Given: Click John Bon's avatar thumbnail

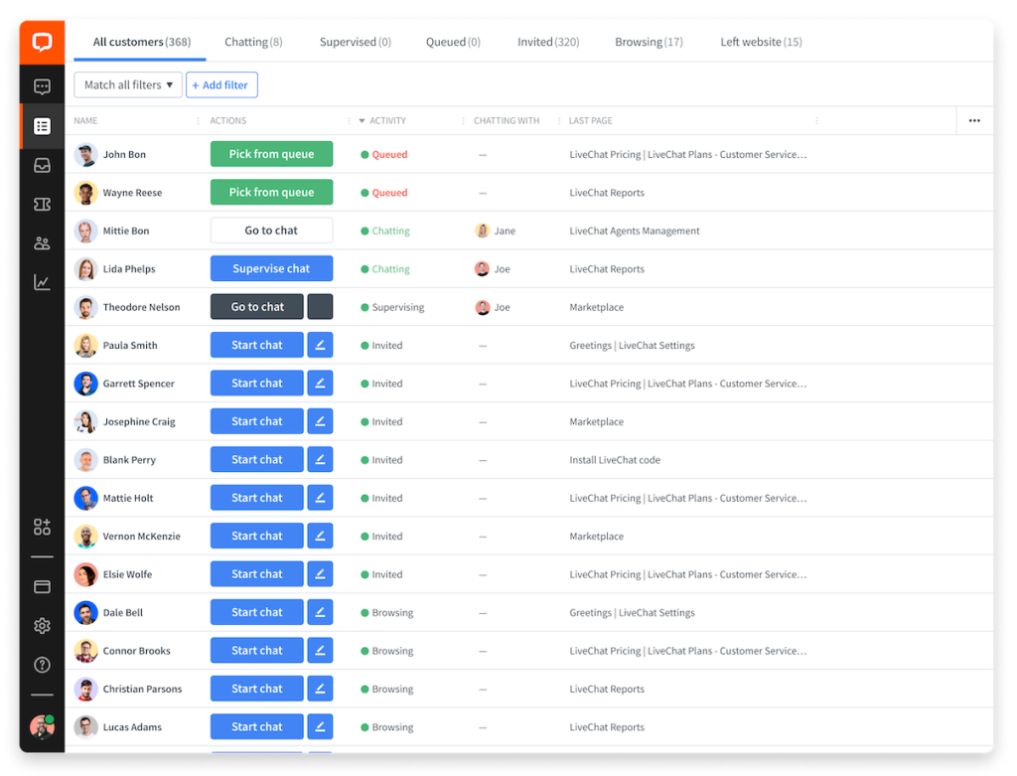Looking at the screenshot, I should [85, 154].
